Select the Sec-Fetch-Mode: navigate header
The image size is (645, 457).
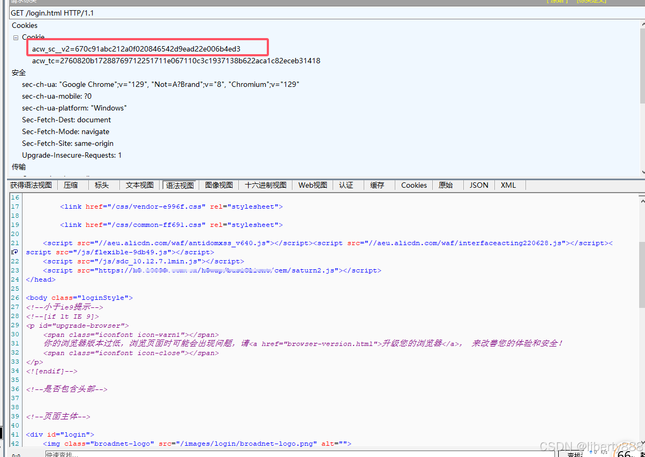[x=65, y=131]
